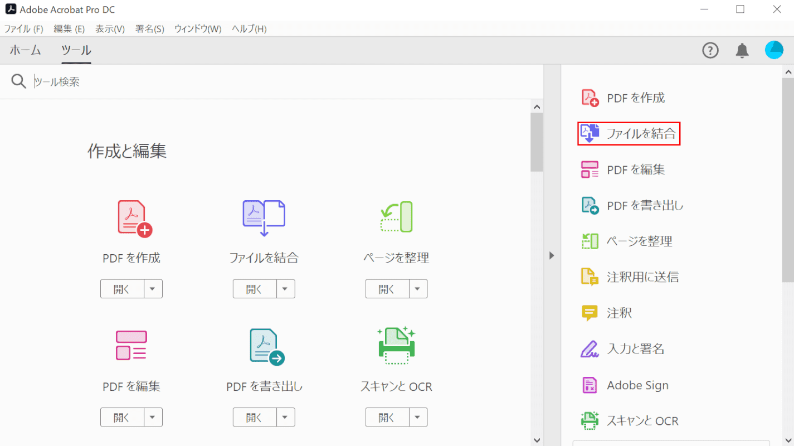This screenshot has height=446, width=794.
Task: Click scroll-up arrow of main tools list
Action: (537, 106)
